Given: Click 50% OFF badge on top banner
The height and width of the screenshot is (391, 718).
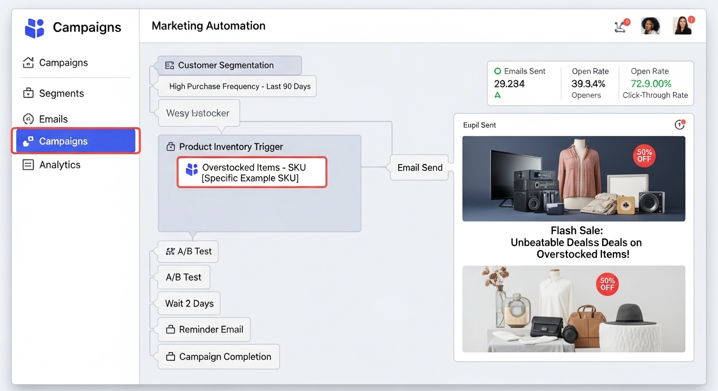Looking at the screenshot, I should click(644, 156).
